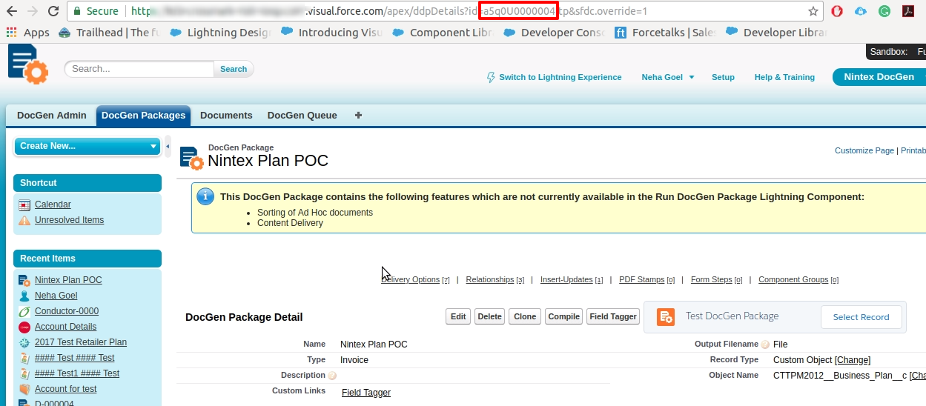The width and height of the screenshot is (926, 406).
Task: Switch to the DocGen Queue tab
Action: [302, 116]
